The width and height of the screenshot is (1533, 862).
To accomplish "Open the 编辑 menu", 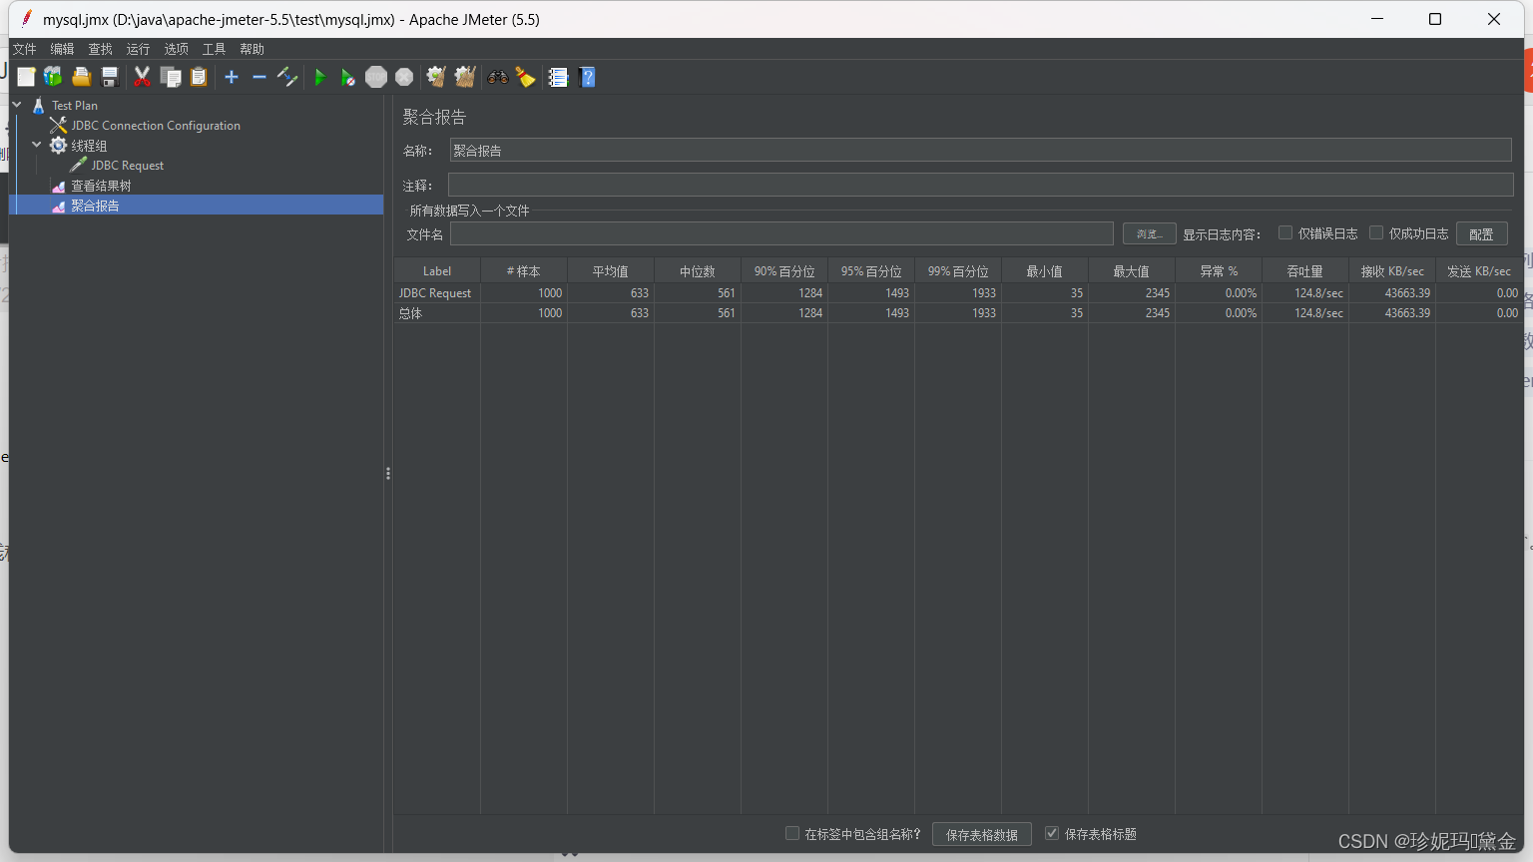I will pyautogui.click(x=63, y=49).
